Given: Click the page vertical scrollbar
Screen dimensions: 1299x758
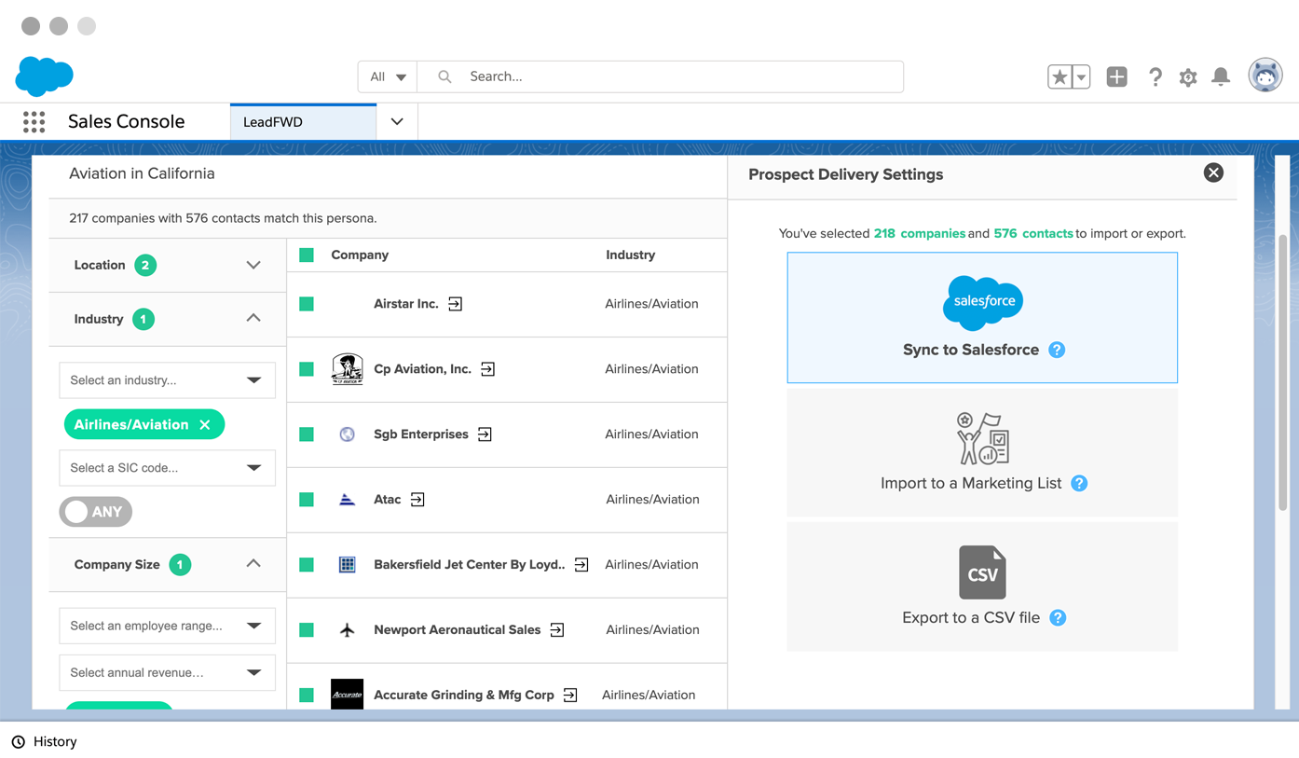Looking at the screenshot, I should (1282, 373).
